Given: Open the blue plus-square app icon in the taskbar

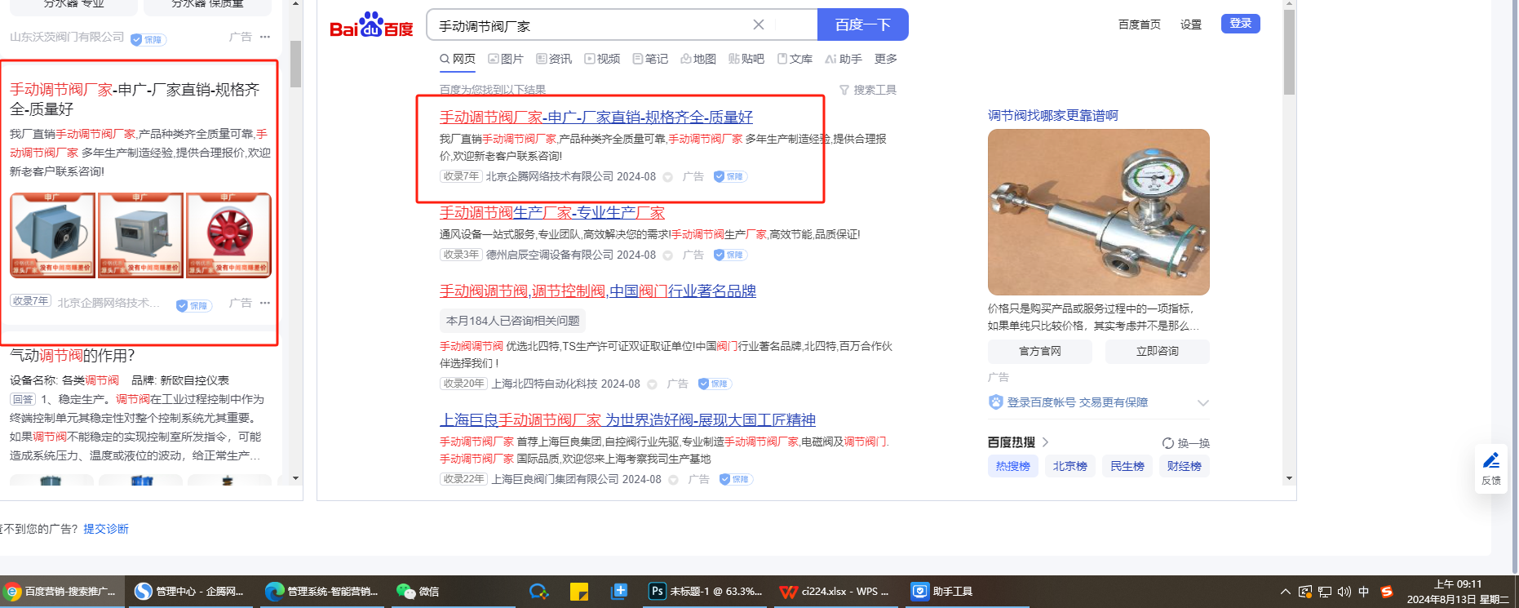Looking at the screenshot, I should pyautogui.click(x=619, y=592).
